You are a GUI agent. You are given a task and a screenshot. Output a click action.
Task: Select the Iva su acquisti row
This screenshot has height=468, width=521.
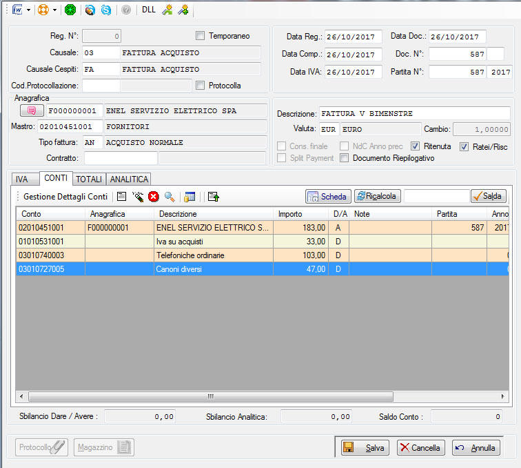point(263,242)
